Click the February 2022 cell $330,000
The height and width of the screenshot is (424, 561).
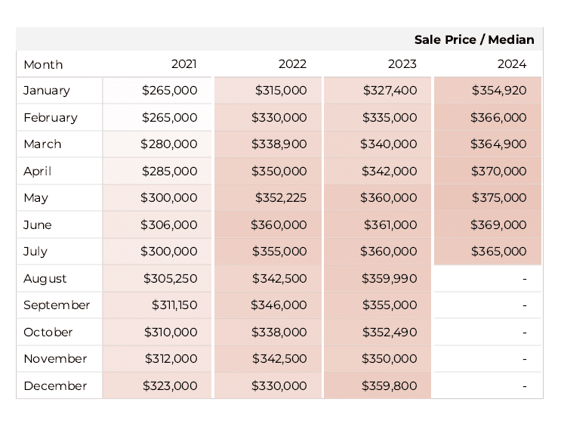click(279, 117)
